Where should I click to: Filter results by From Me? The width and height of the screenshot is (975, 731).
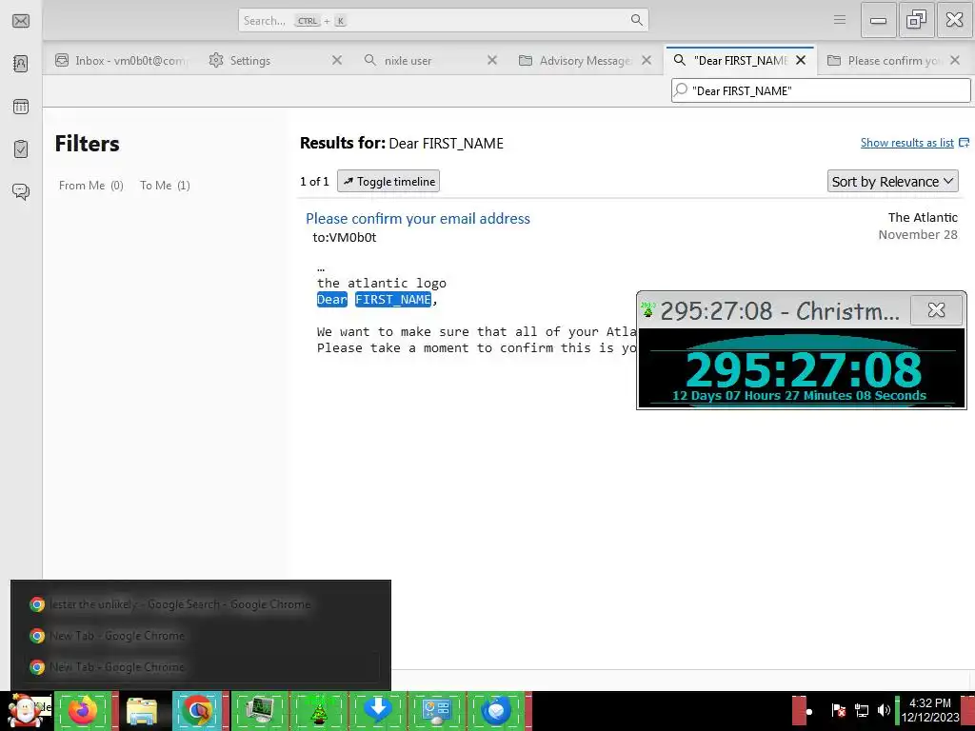[x=90, y=186]
